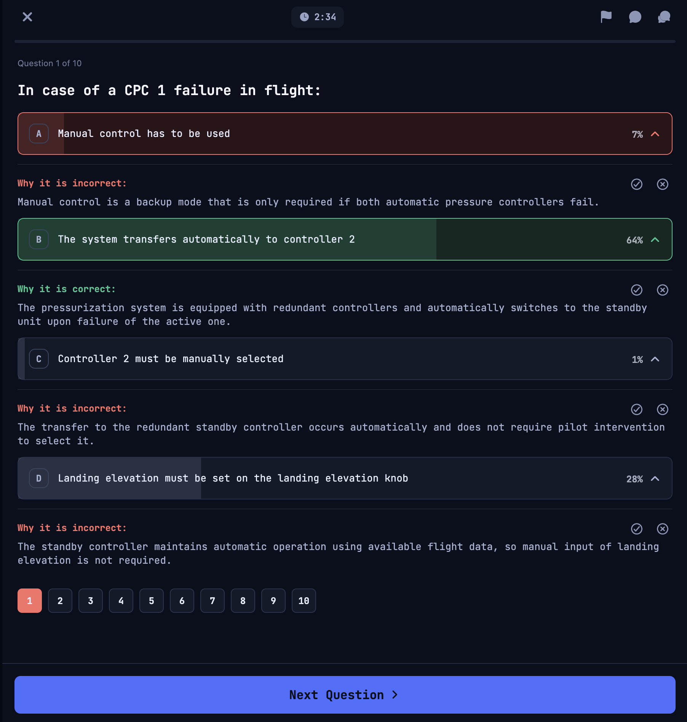This screenshot has height=722, width=687.
Task: Mark answer A explanation as helpful (checkmark)
Action: click(x=637, y=184)
